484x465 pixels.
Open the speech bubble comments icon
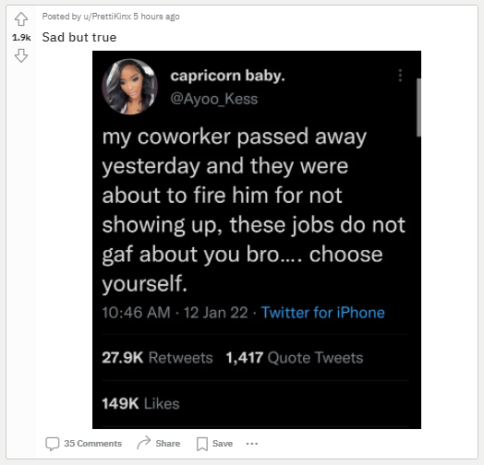click(x=52, y=444)
